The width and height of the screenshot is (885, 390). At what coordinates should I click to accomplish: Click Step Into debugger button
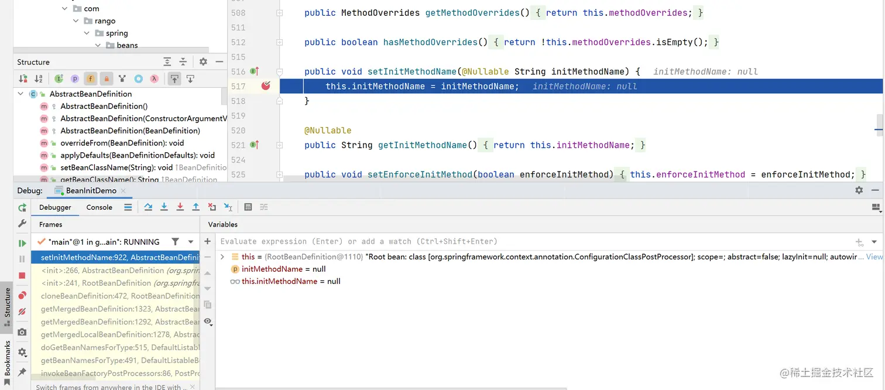pyautogui.click(x=164, y=207)
